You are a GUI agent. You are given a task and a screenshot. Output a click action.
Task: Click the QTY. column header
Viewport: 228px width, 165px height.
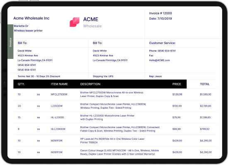[x=21, y=84]
